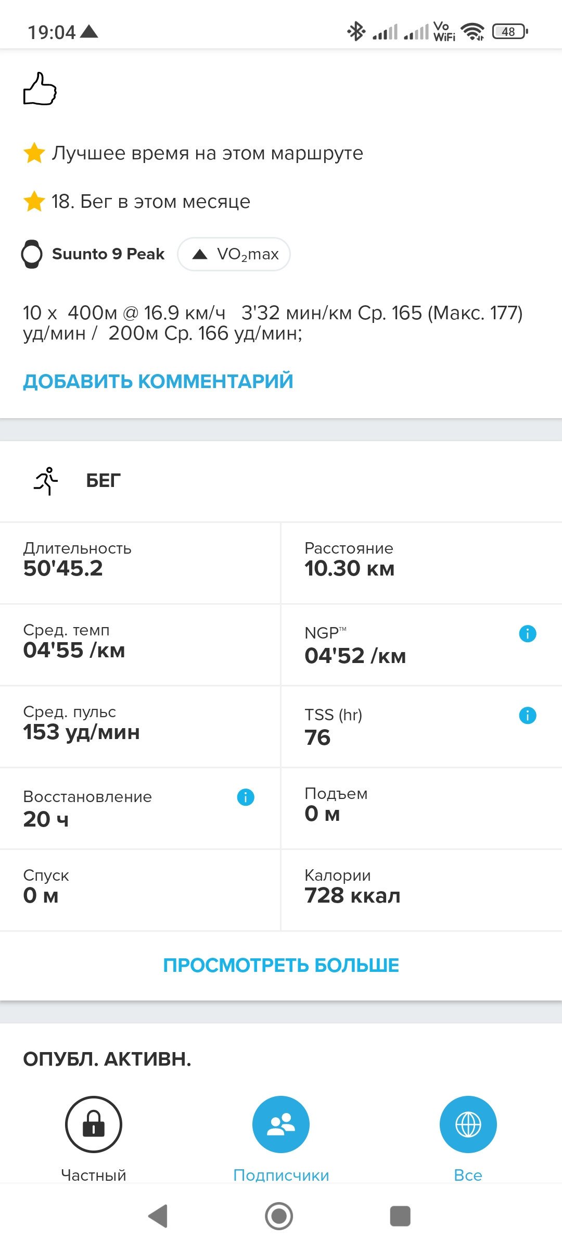Screen dimensions: 562x1250
Task: Go back using the Android back triangle
Action: pos(158,1216)
